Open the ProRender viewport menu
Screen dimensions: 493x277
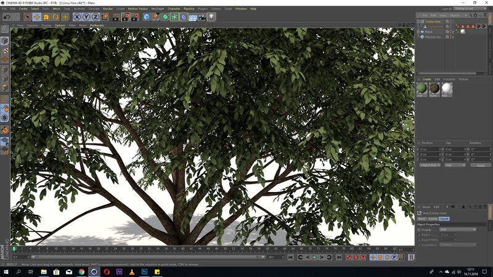[97, 25]
